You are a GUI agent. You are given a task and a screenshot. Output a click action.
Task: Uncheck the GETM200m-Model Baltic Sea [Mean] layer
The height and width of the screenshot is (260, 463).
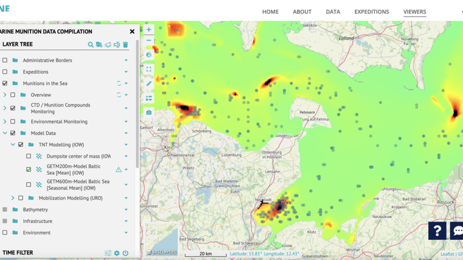[29, 170]
